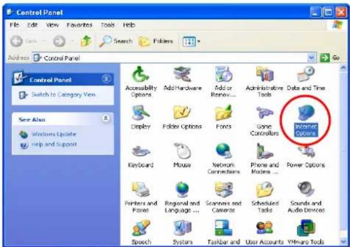Image resolution: width=350 pixels, height=247 pixels.
Task: Click the Forward arrow toolbar button
Action: pyautogui.click(x=59, y=41)
